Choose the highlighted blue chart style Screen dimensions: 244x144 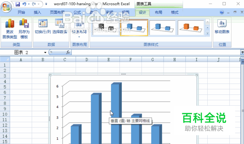pyautogui.click(x=134, y=28)
